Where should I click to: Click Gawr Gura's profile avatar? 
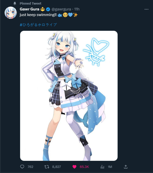11,13
